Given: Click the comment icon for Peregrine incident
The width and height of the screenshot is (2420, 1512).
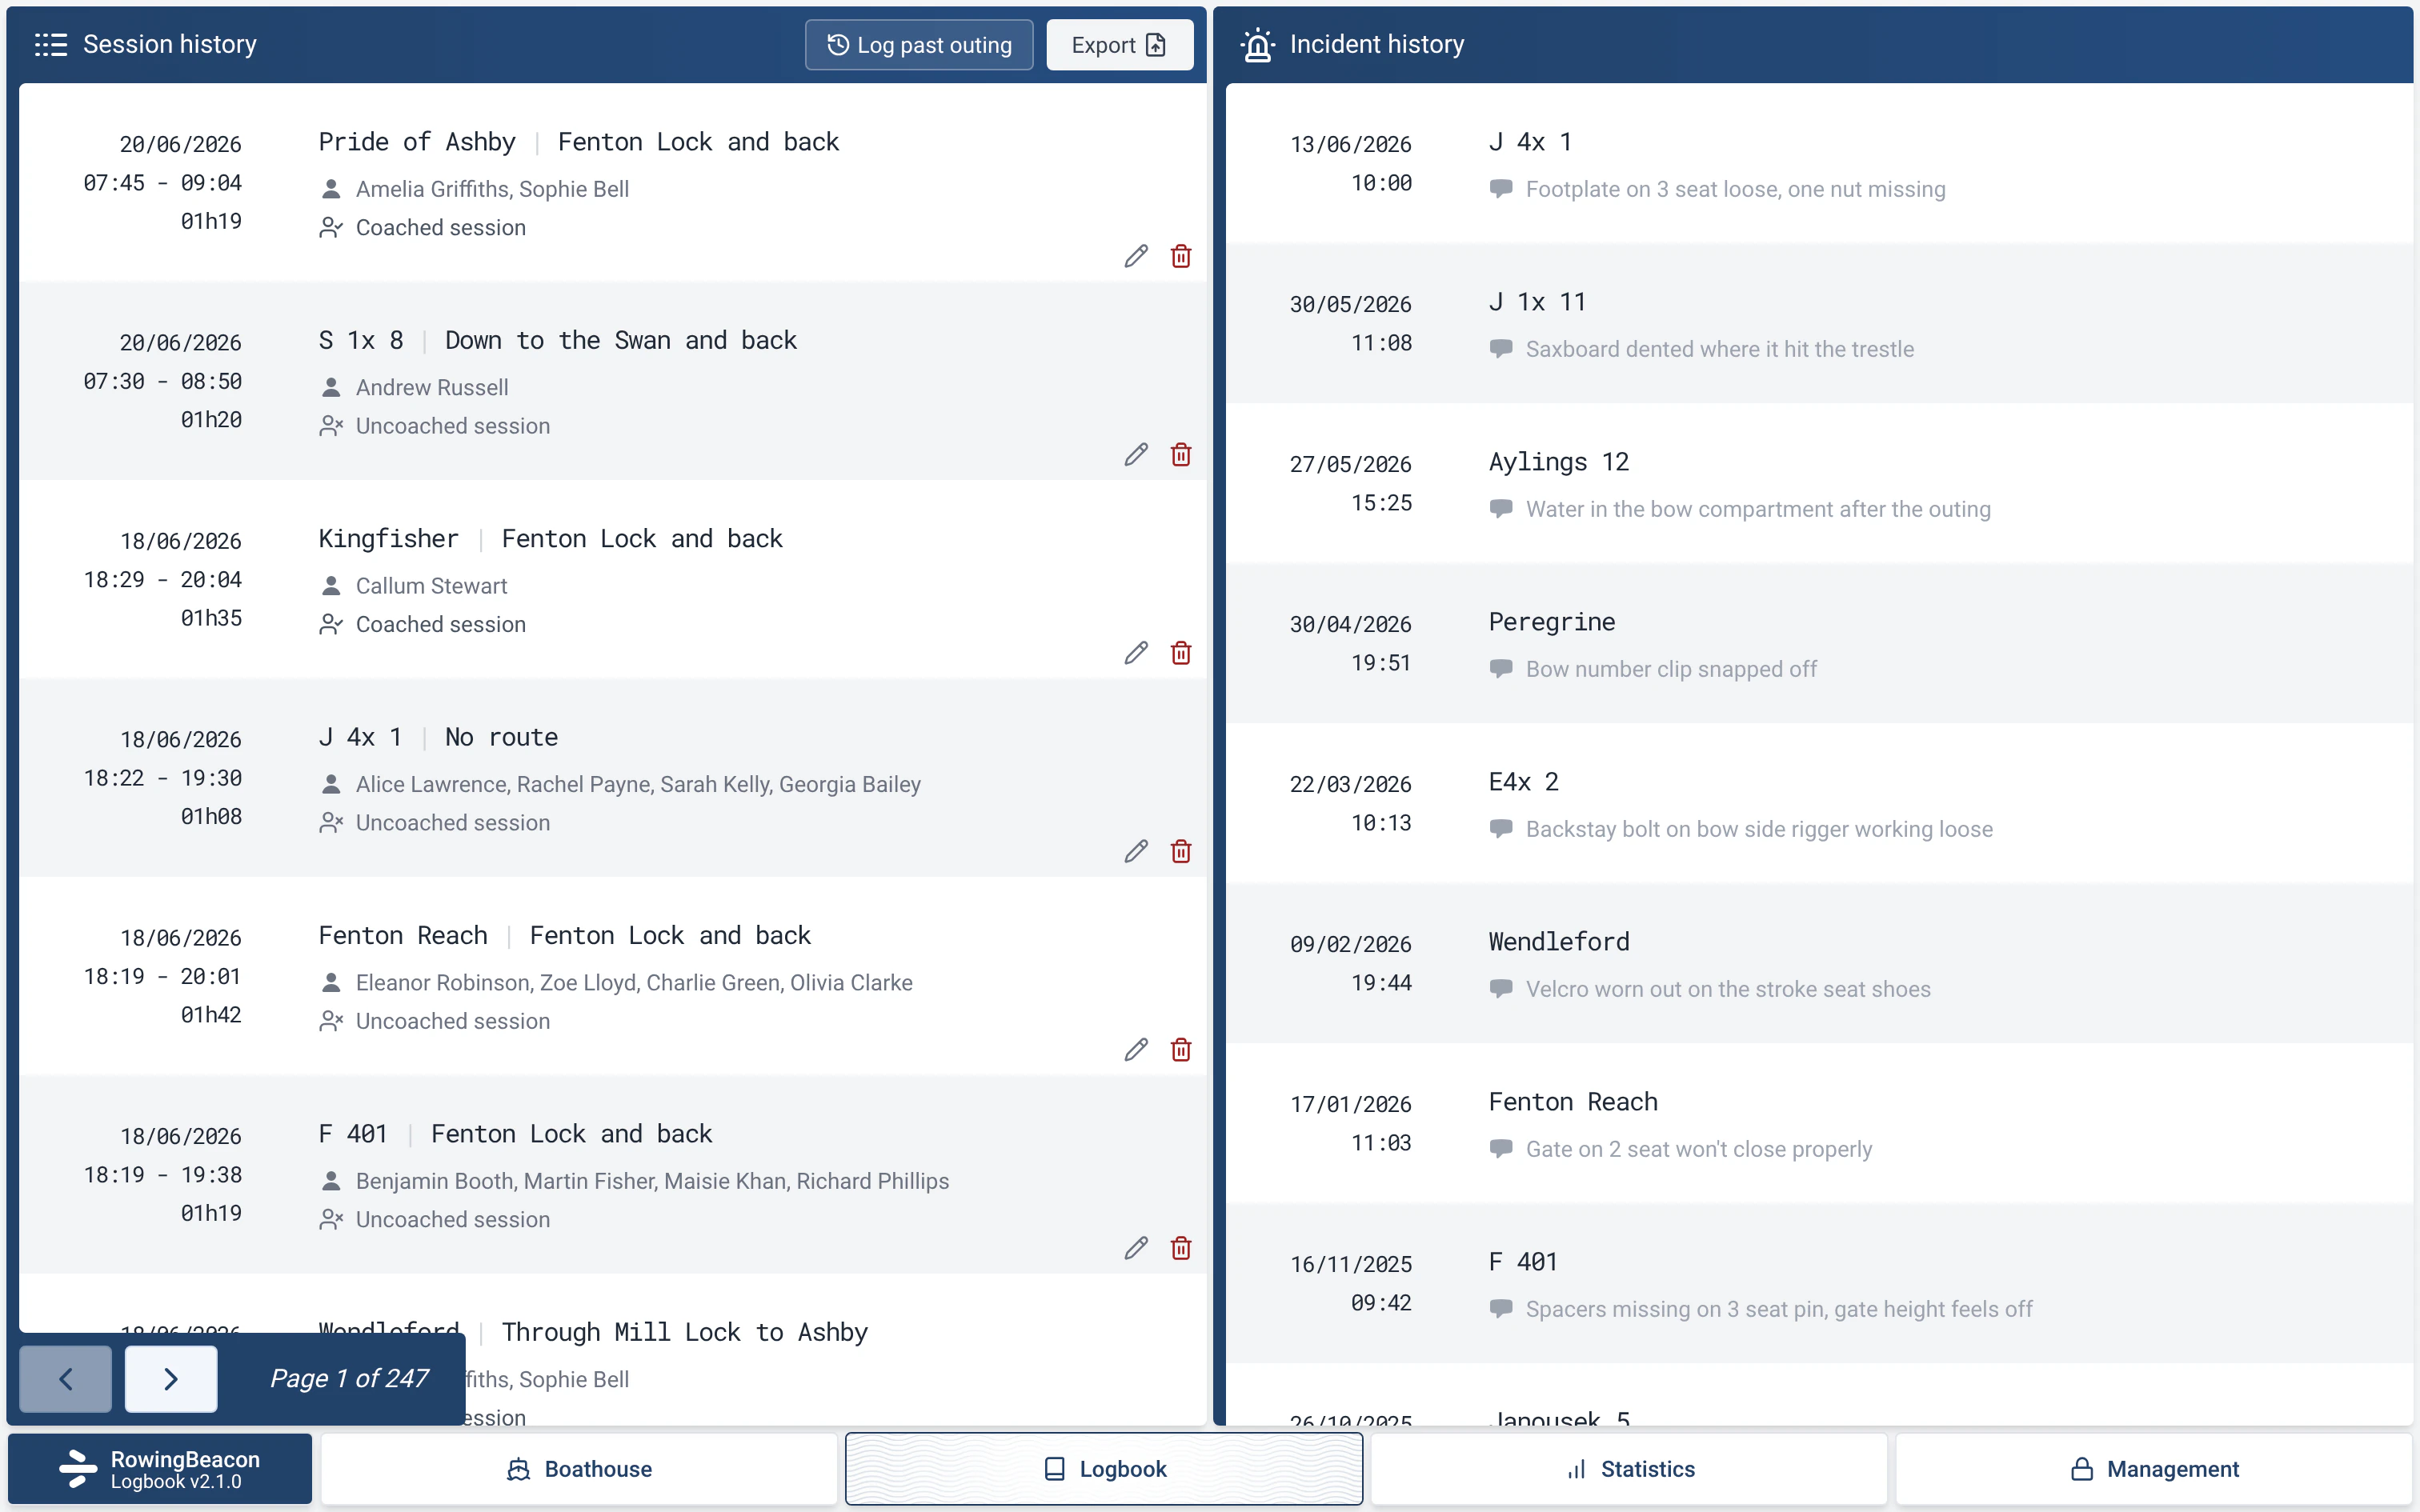Looking at the screenshot, I should [x=1501, y=668].
